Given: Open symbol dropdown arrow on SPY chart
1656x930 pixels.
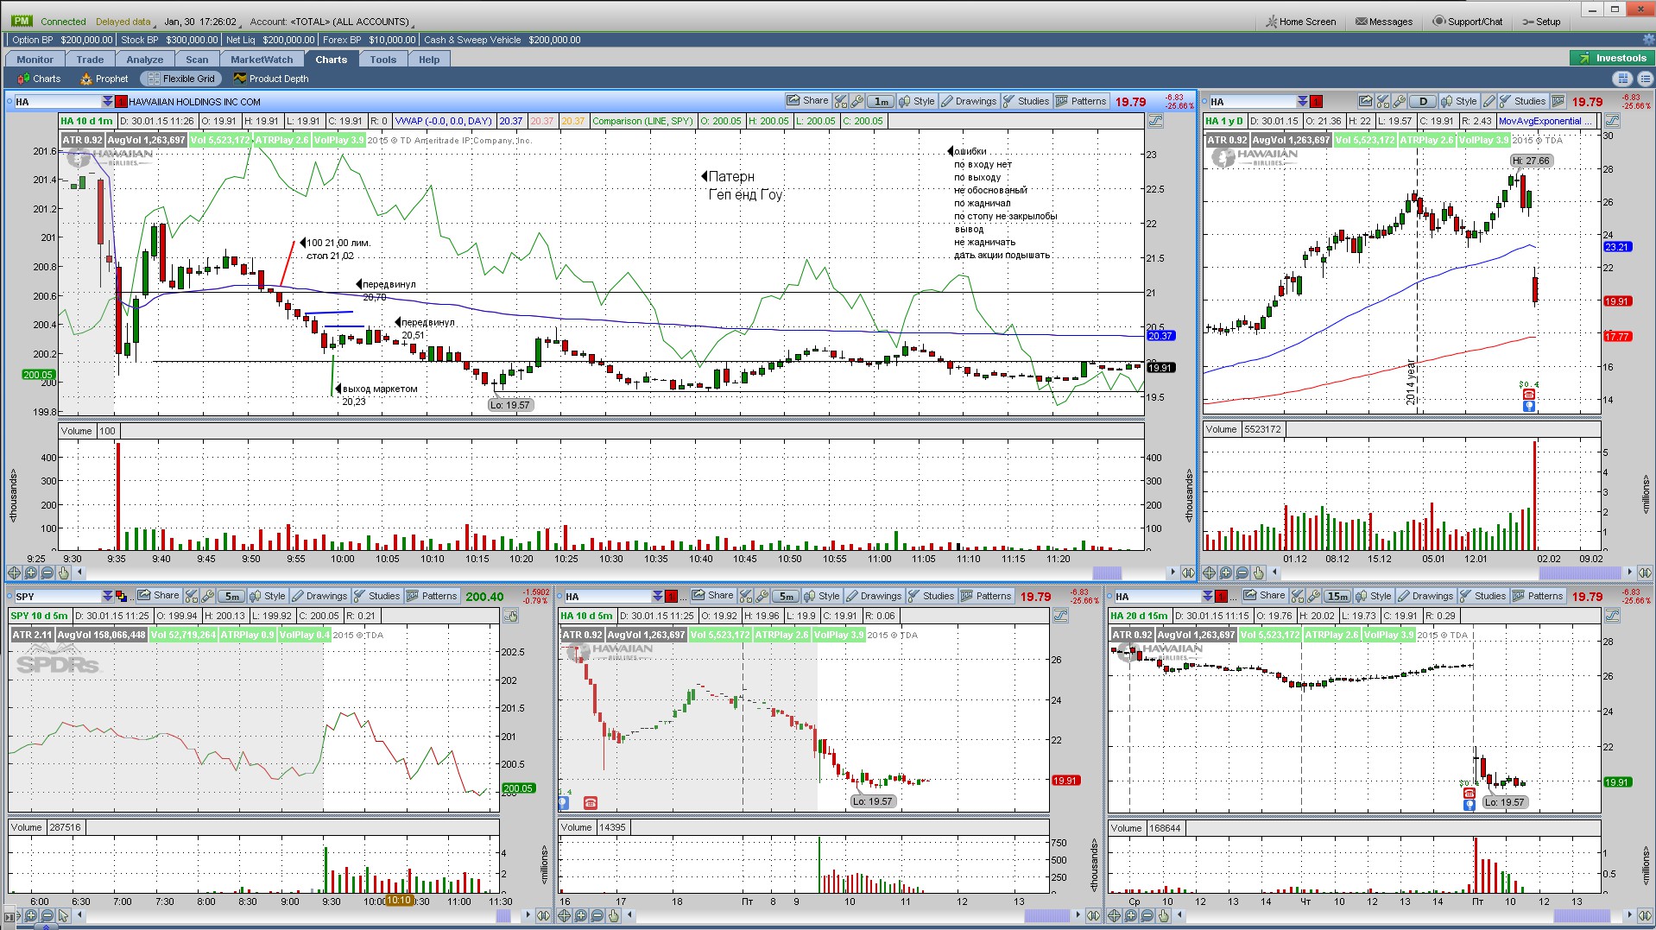Looking at the screenshot, I should coord(107,597).
